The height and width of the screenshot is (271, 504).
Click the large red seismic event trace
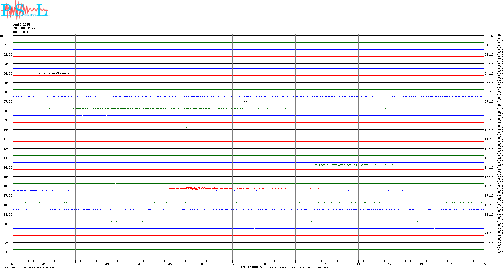pos(193,188)
